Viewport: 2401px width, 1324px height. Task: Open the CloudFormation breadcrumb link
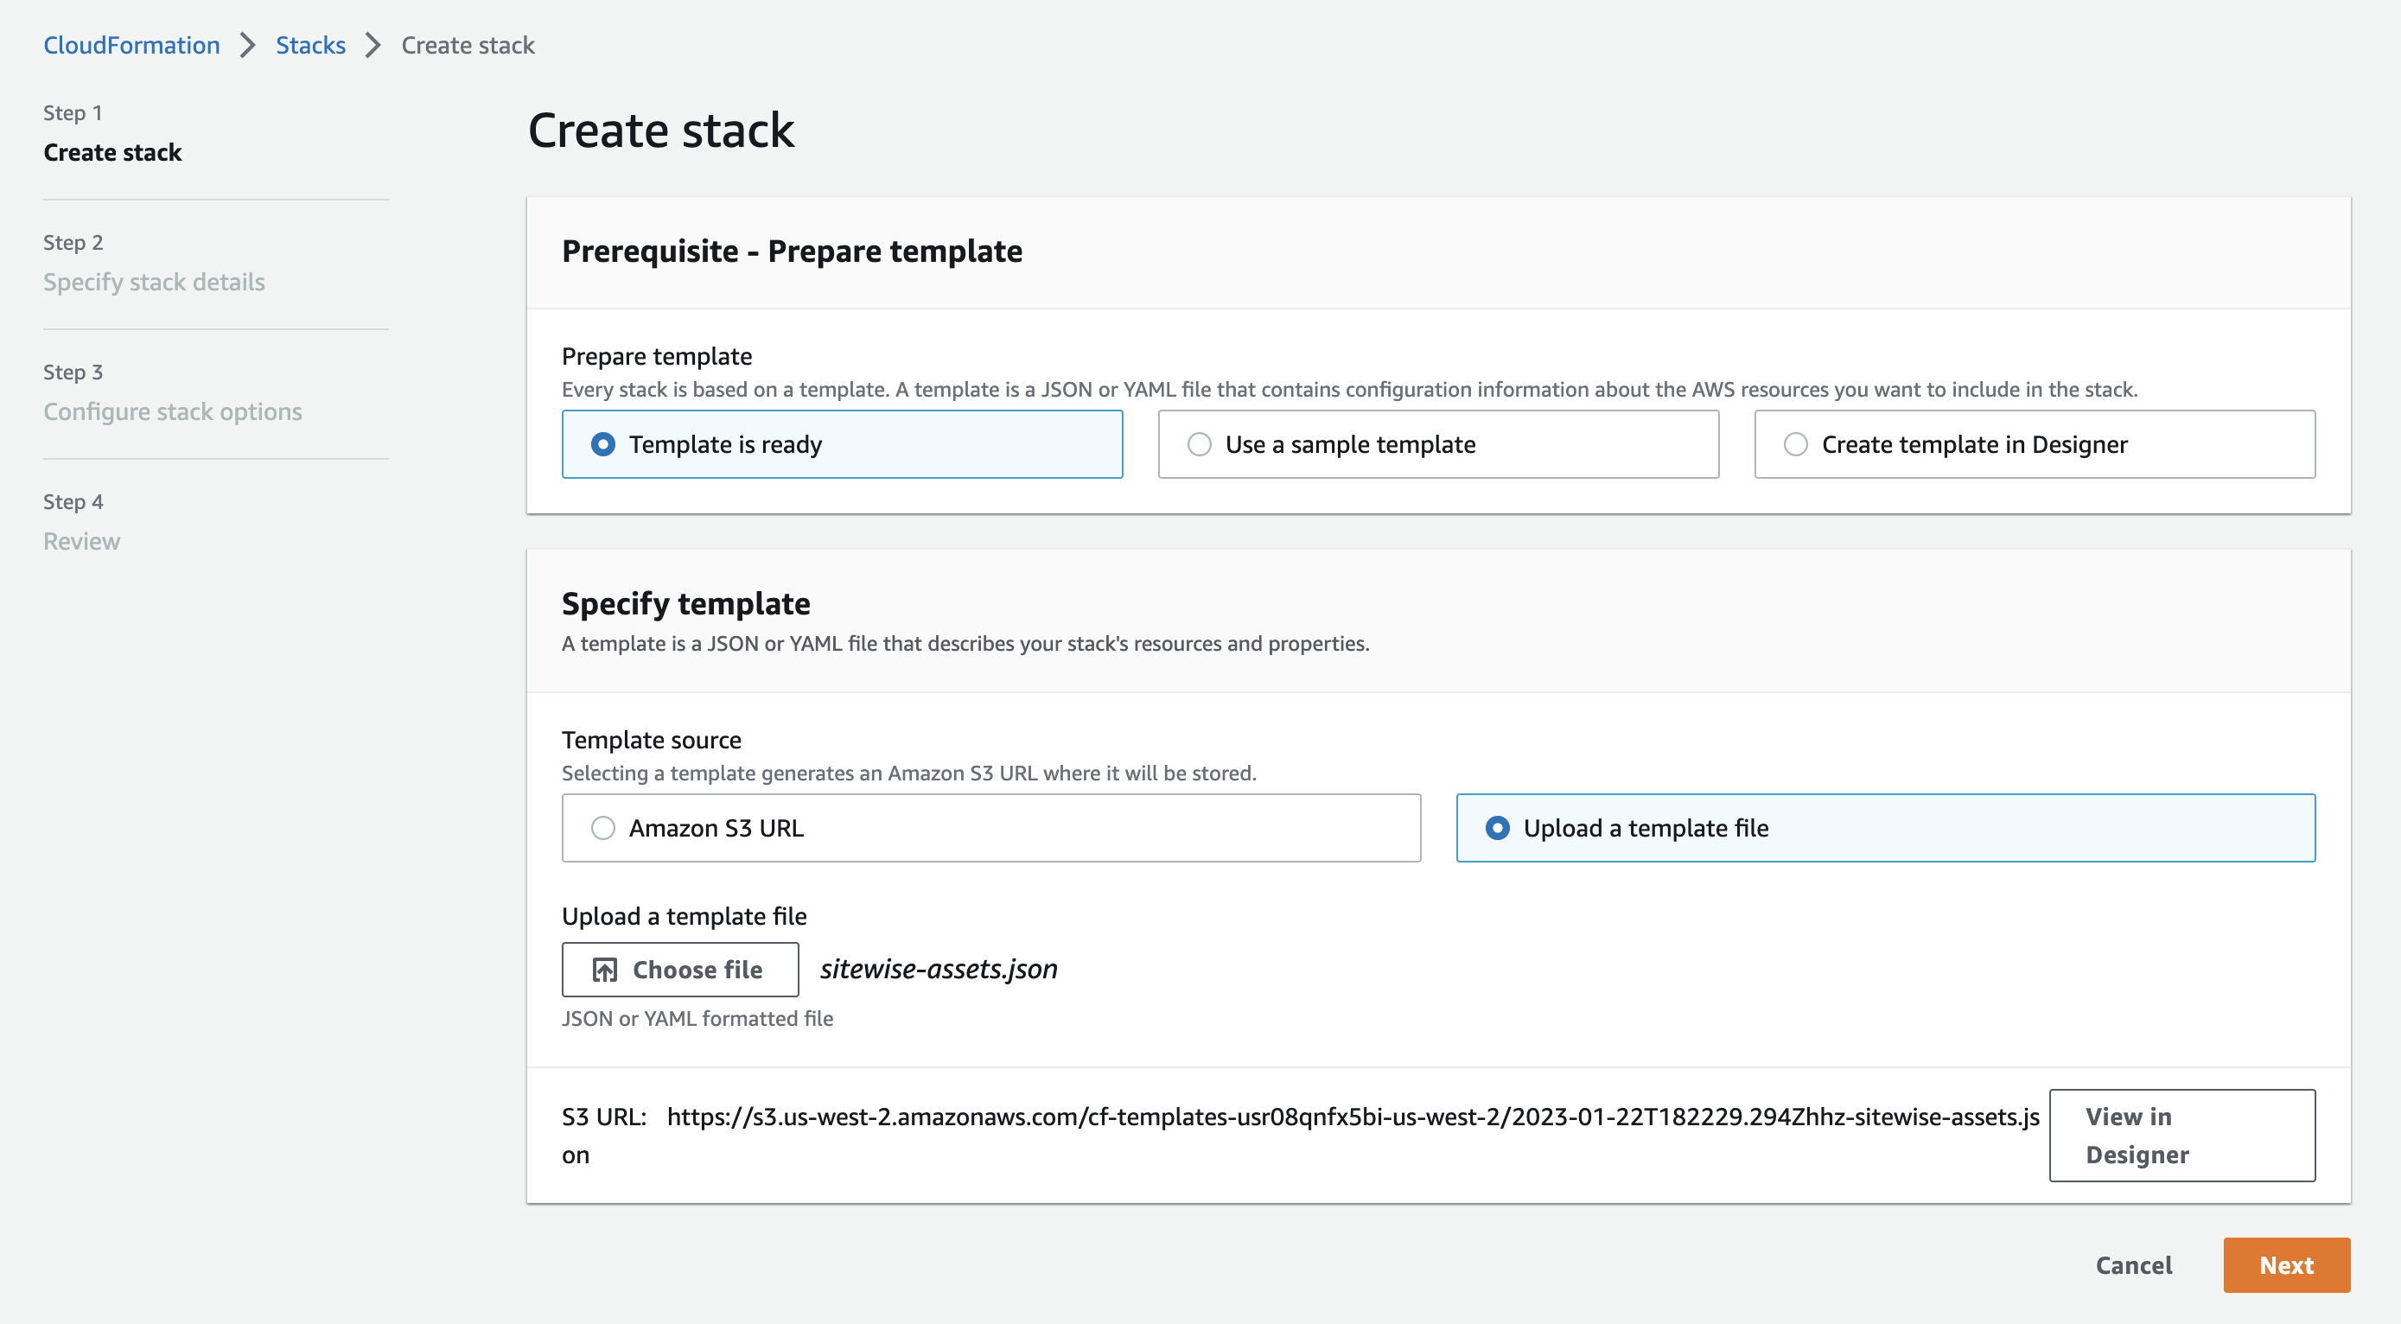click(131, 45)
